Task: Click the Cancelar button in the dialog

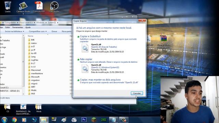Action: 137,93
